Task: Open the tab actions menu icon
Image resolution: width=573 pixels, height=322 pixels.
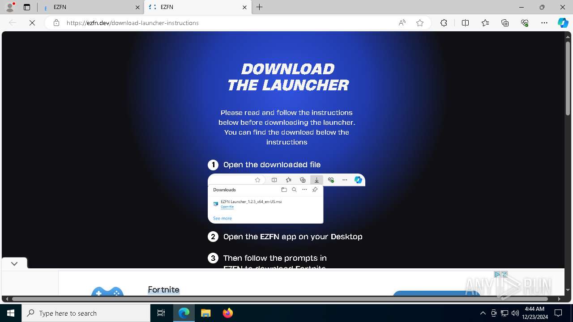Action: (x=27, y=7)
